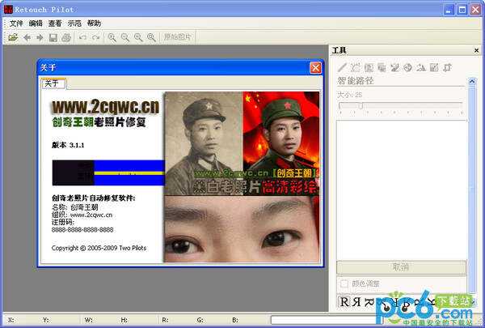Toggle the 颜色调整 checkbox

click(x=344, y=283)
